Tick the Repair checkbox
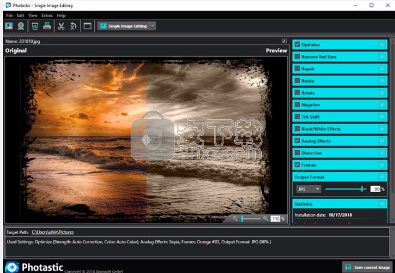The image size is (395, 273). tap(297, 69)
